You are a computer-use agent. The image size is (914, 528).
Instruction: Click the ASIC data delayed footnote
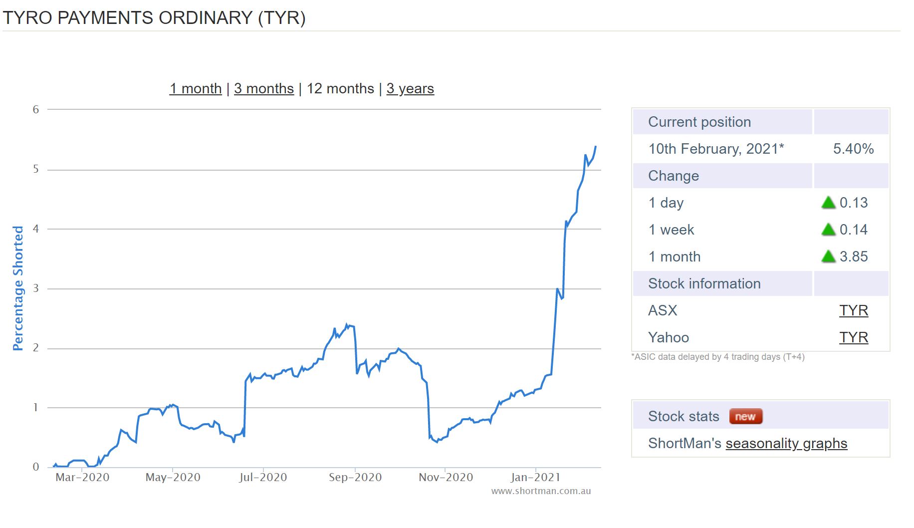(x=718, y=357)
